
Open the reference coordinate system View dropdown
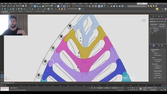(47, 6)
